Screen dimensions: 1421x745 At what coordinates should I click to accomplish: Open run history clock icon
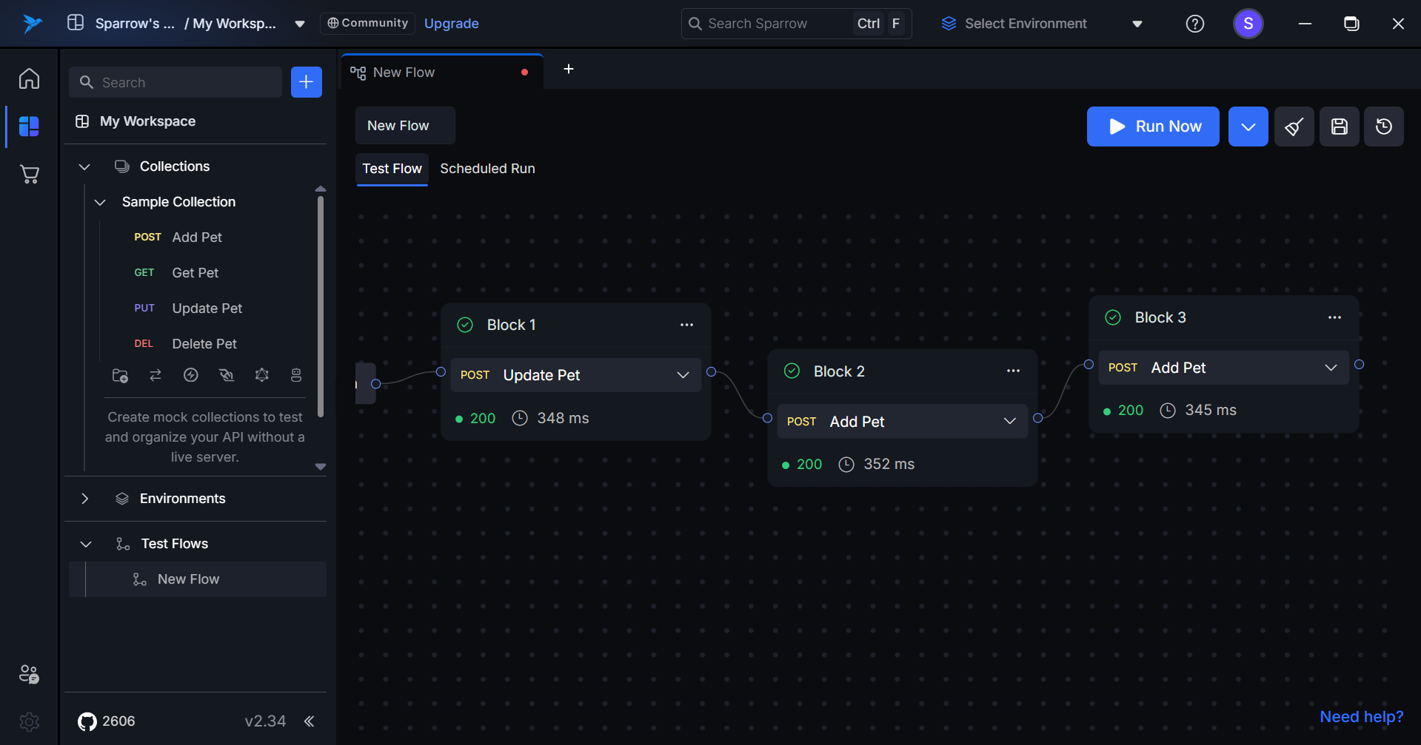pos(1383,127)
